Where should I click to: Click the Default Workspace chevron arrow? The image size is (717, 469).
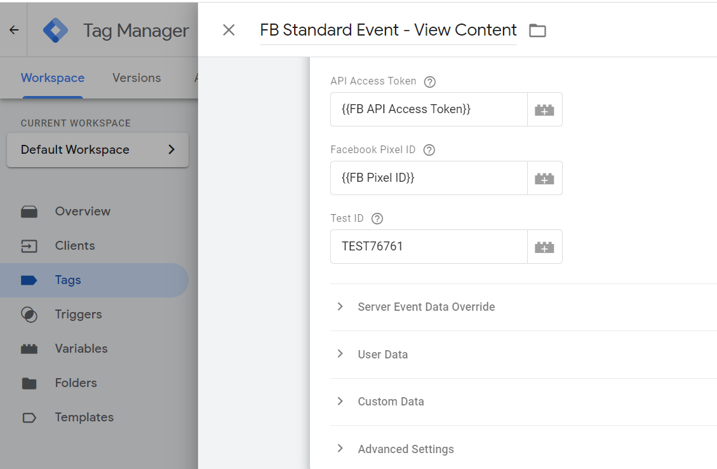tap(171, 149)
